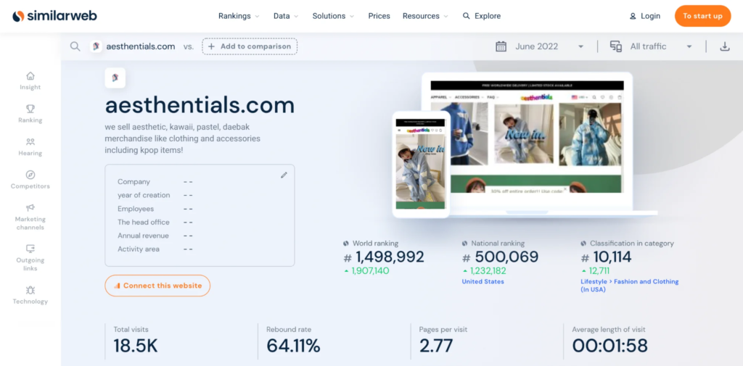Go to Marketing channels megaphone icon
This screenshot has width=743, height=366.
pyautogui.click(x=30, y=207)
